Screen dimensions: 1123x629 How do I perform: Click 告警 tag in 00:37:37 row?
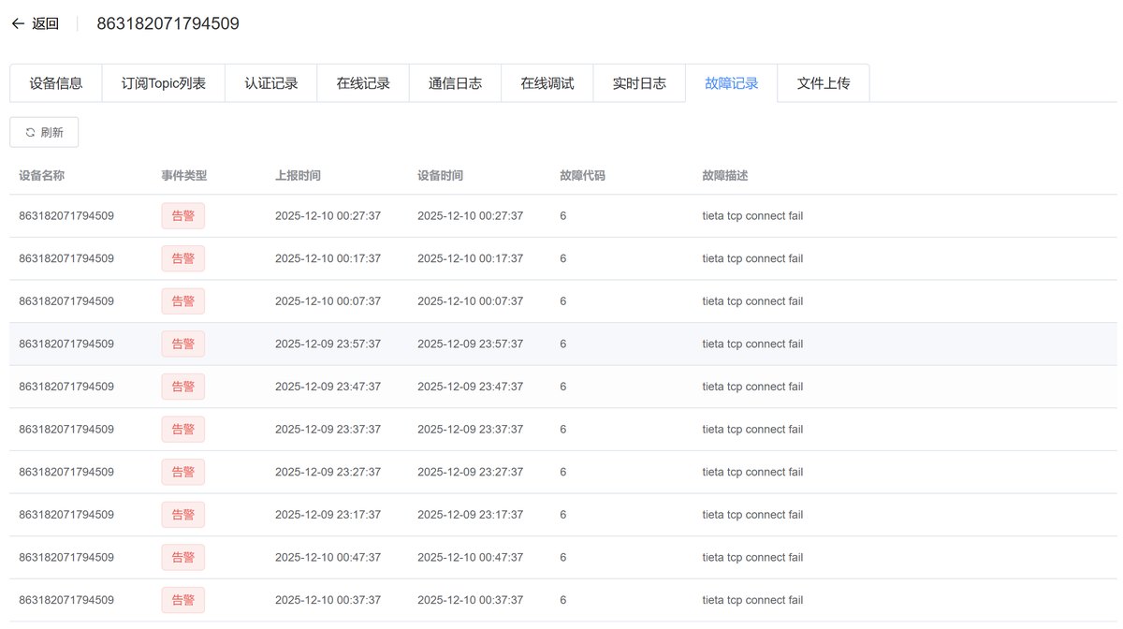[182, 600]
